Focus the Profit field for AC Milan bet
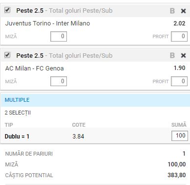The image size is (190, 185). (179, 81)
